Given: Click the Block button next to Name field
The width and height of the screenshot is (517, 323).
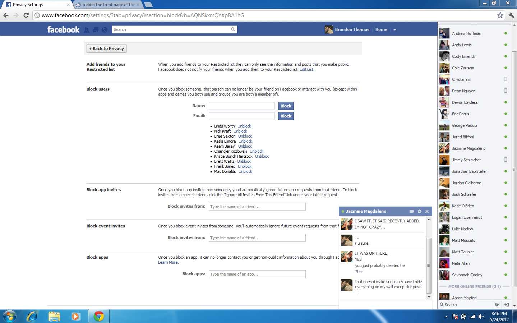Looking at the screenshot, I should [x=286, y=106].
